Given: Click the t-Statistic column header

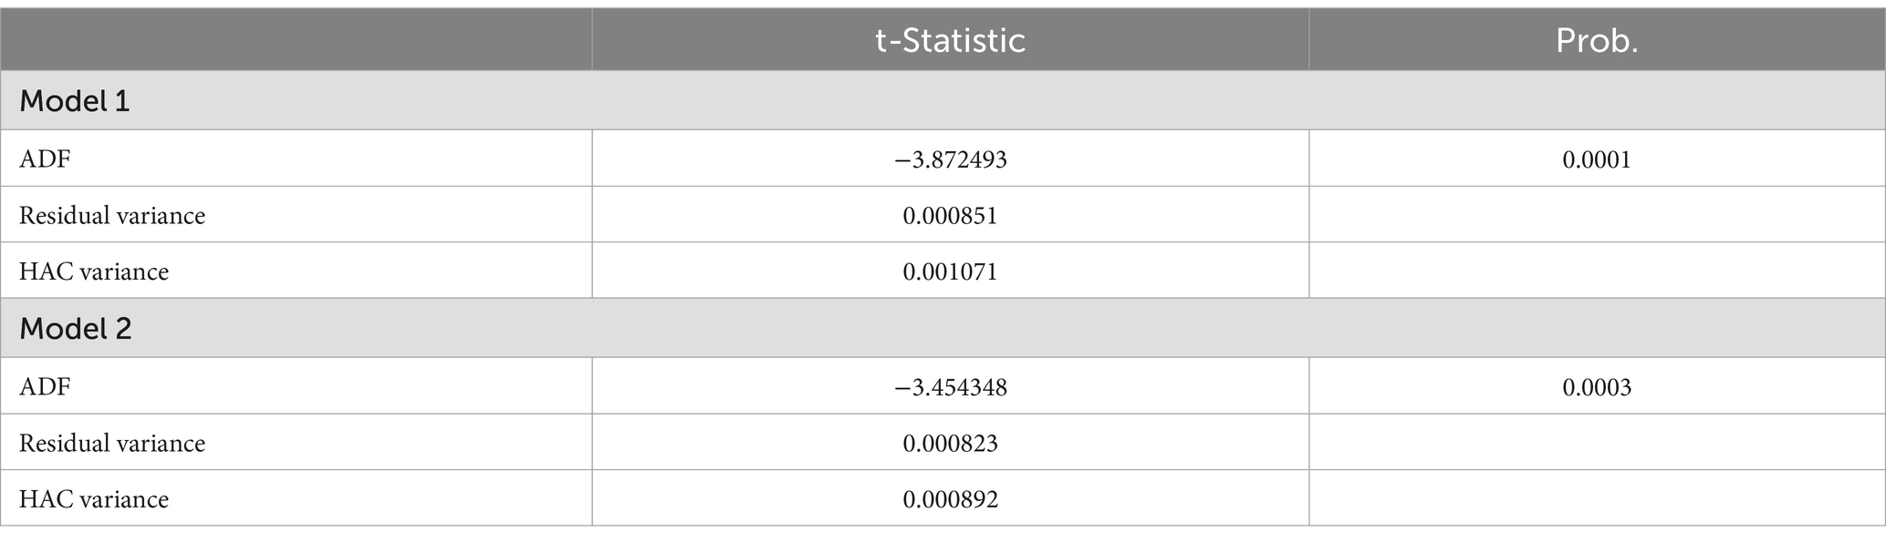Looking at the screenshot, I should 950,41.
